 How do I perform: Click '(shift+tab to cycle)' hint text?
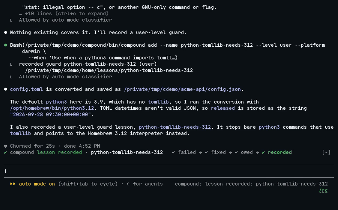click(x=88, y=184)
